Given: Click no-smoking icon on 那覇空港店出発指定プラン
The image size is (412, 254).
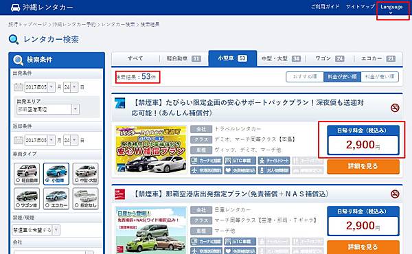Looking at the screenshot, I should [x=395, y=194].
